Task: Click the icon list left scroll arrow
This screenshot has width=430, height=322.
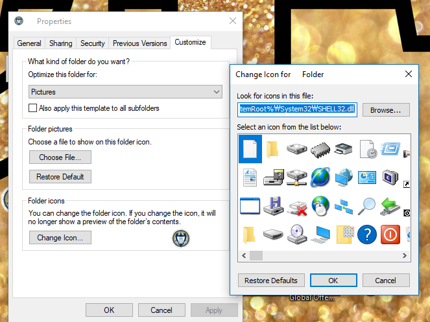Action: (244, 255)
